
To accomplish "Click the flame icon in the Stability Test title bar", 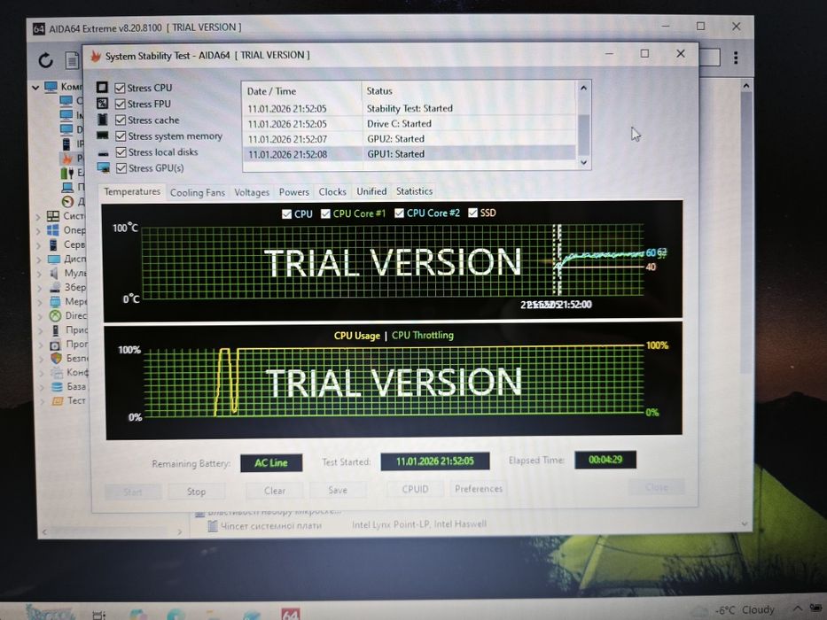I will click(96, 56).
